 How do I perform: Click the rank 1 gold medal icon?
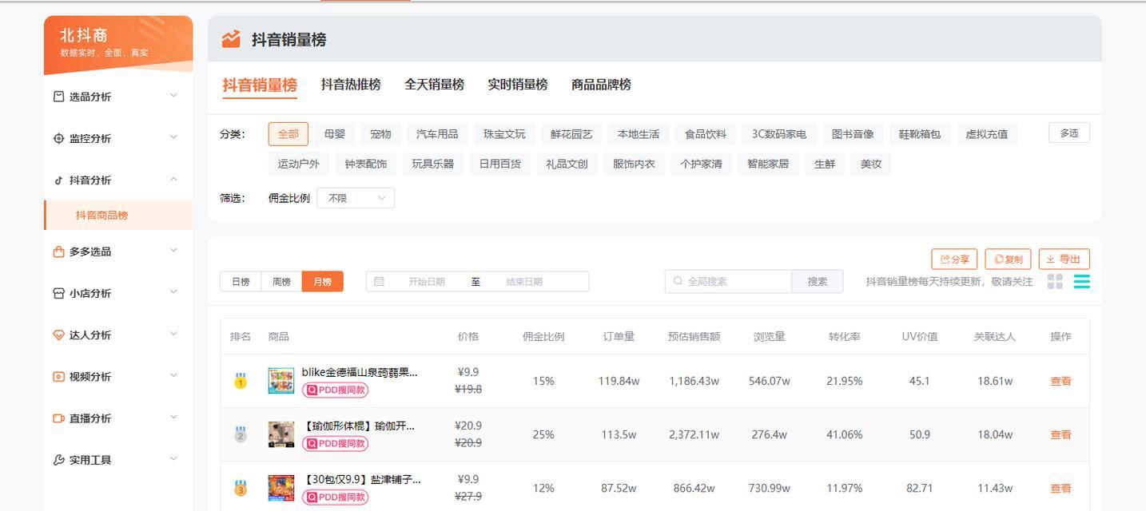[241, 381]
